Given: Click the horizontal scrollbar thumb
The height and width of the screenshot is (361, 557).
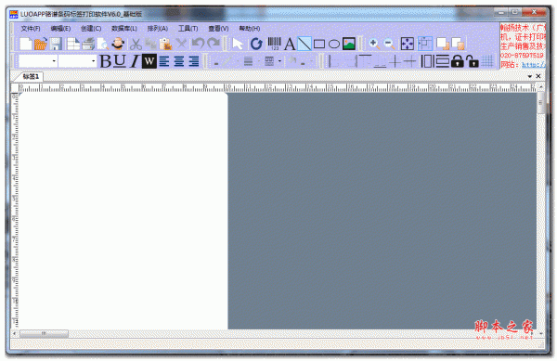Looking at the screenshot, I should click(44, 333).
